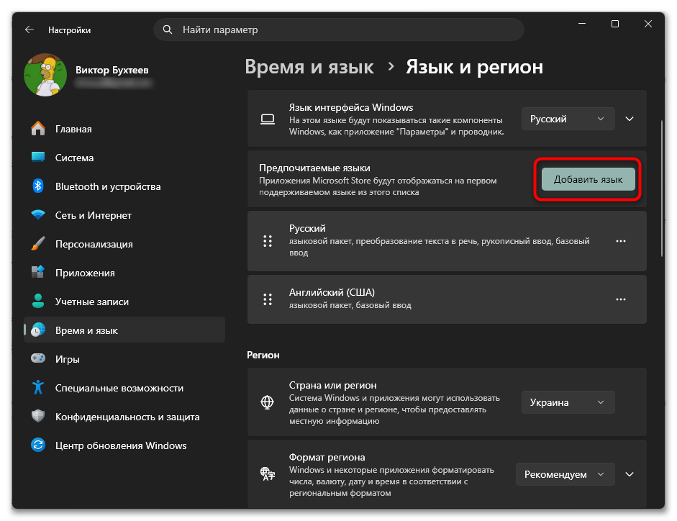Click the drag handle for Русский
This screenshot has width=677, height=521.
(268, 241)
